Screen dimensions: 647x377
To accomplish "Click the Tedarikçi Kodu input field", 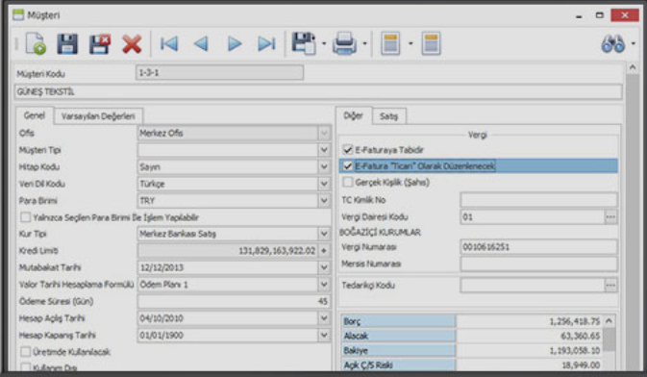I will 533,285.
